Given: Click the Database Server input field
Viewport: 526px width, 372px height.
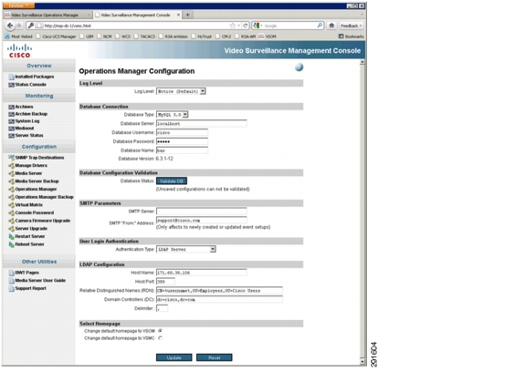Looking at the screenshot, I should coord(202,124).
